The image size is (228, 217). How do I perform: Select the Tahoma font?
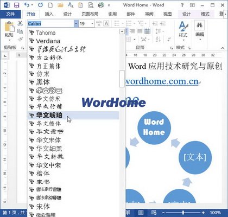coord(73,33)
